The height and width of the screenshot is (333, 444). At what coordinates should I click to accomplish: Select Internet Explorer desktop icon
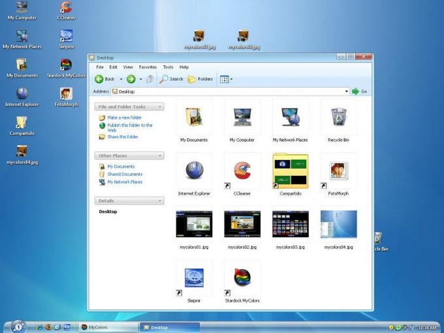pyautogui.click(x=22, y=97)
